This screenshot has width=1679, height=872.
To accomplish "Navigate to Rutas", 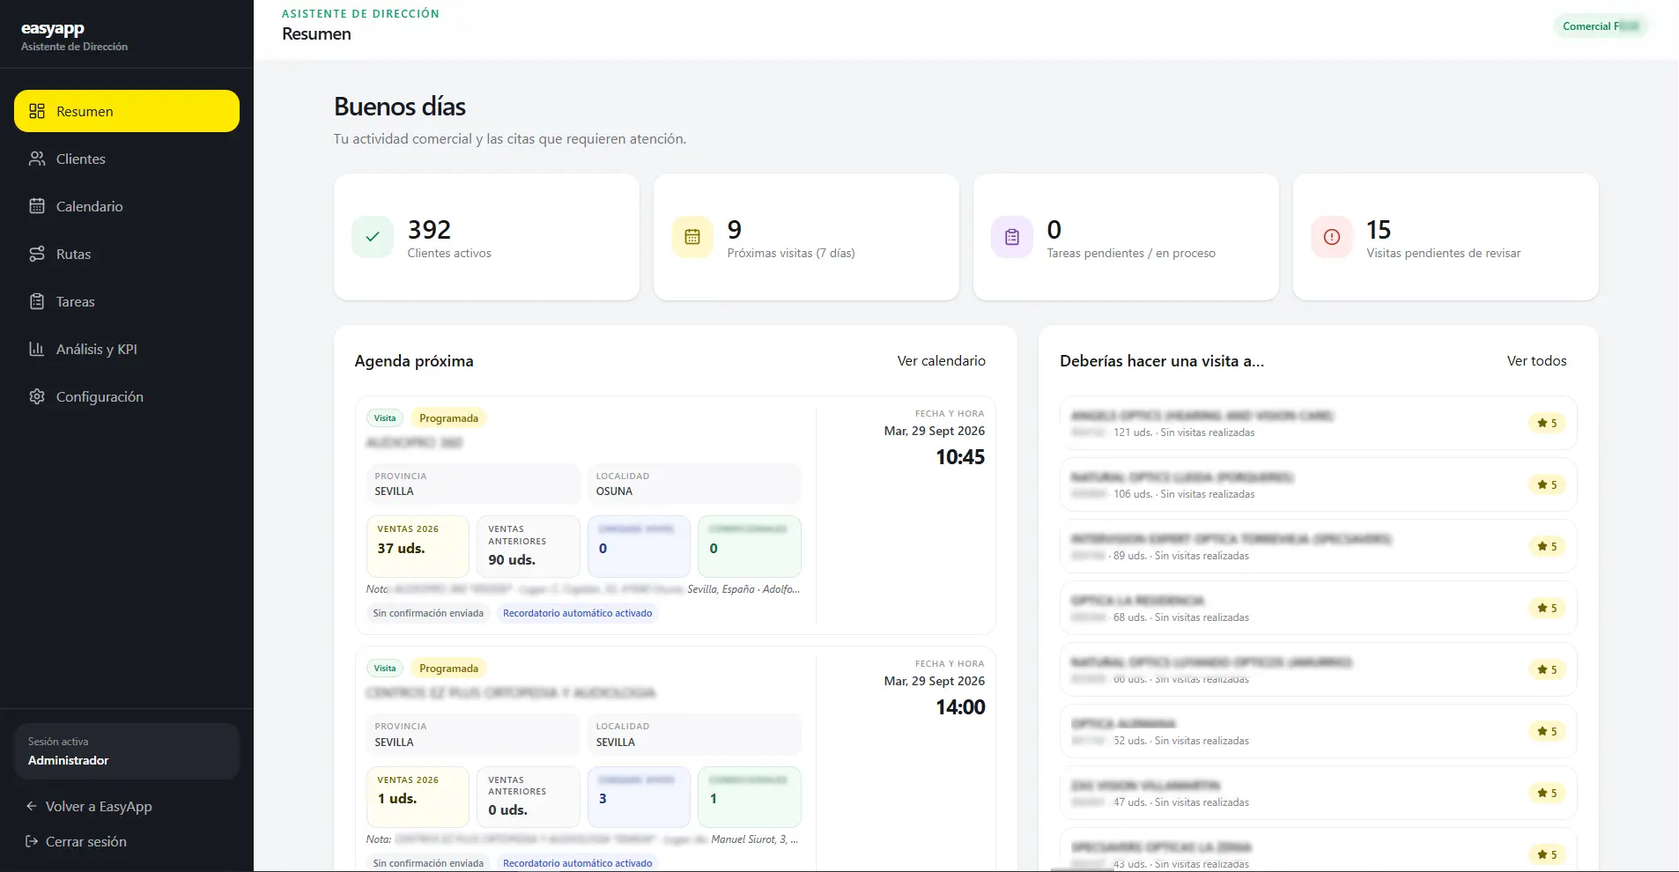I will [x=127, y=254].
